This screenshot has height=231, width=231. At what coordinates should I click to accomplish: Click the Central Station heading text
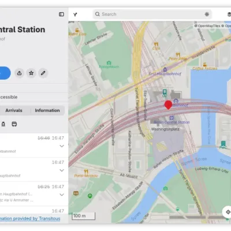23,29
